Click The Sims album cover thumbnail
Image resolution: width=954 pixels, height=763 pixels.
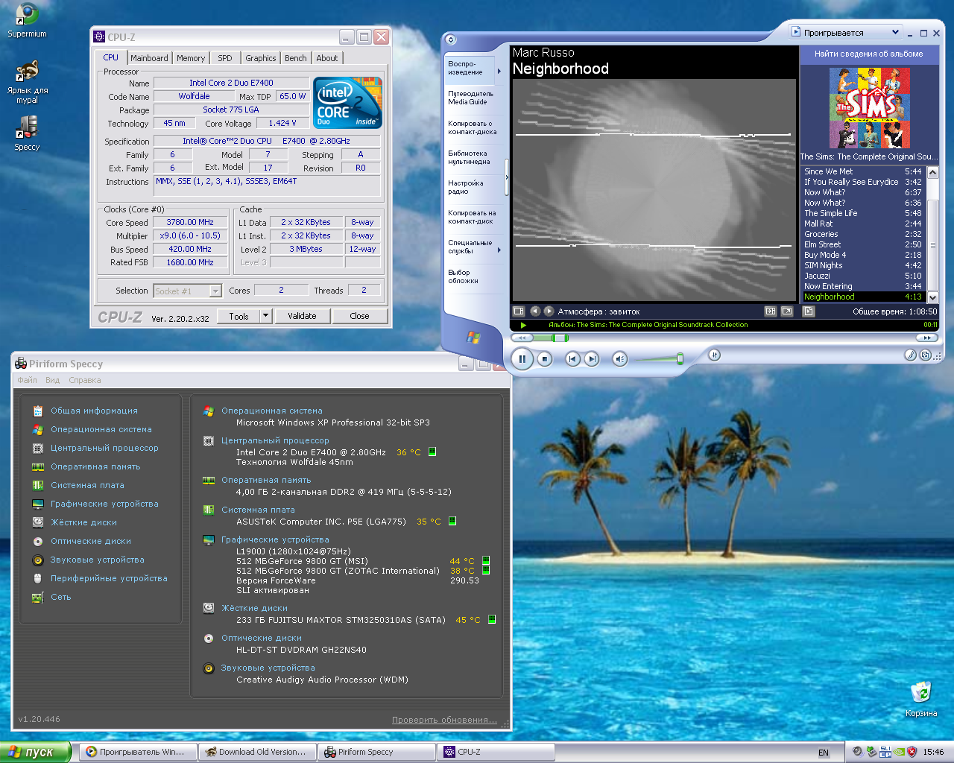click(x=869, y=109)
